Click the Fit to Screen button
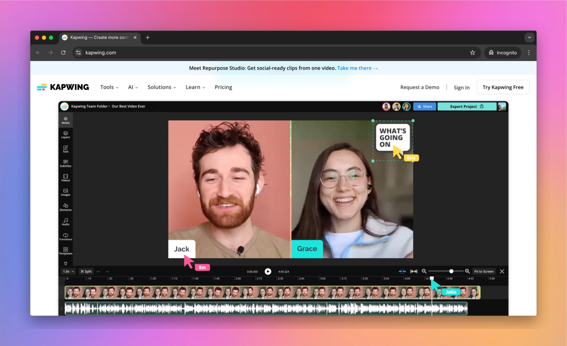This screenshot has height=346, width=567. (x=483, y=271)
